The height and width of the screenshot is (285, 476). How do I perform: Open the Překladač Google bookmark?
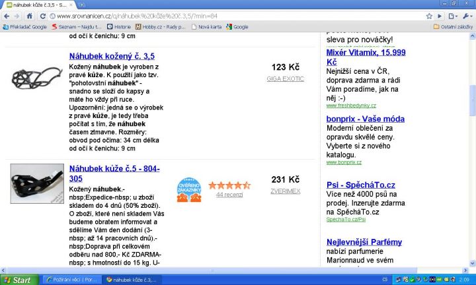[x=25, y=27]
